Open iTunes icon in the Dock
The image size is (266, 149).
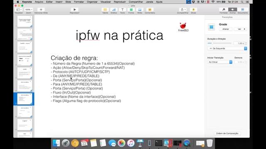point(131,143)
